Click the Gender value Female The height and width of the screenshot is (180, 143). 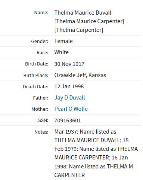click(x=63, y=41)
